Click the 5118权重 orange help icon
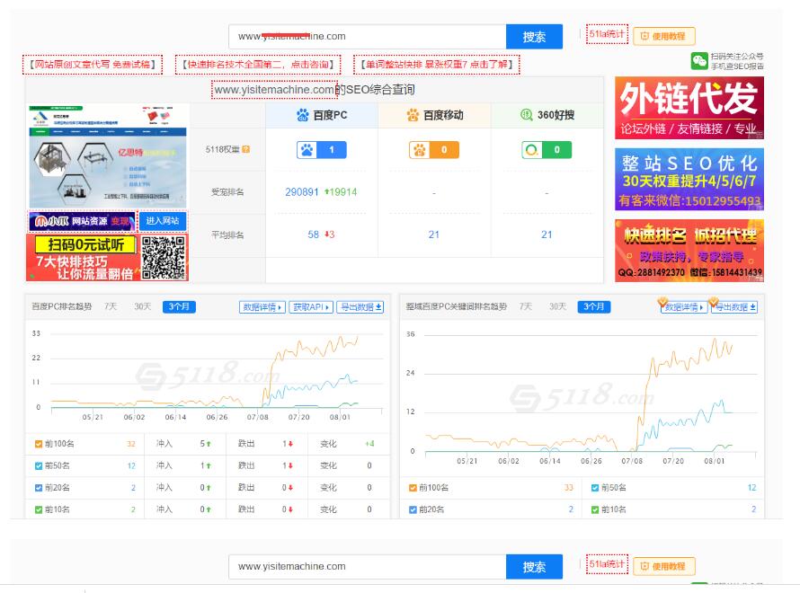 pos(246,149)
